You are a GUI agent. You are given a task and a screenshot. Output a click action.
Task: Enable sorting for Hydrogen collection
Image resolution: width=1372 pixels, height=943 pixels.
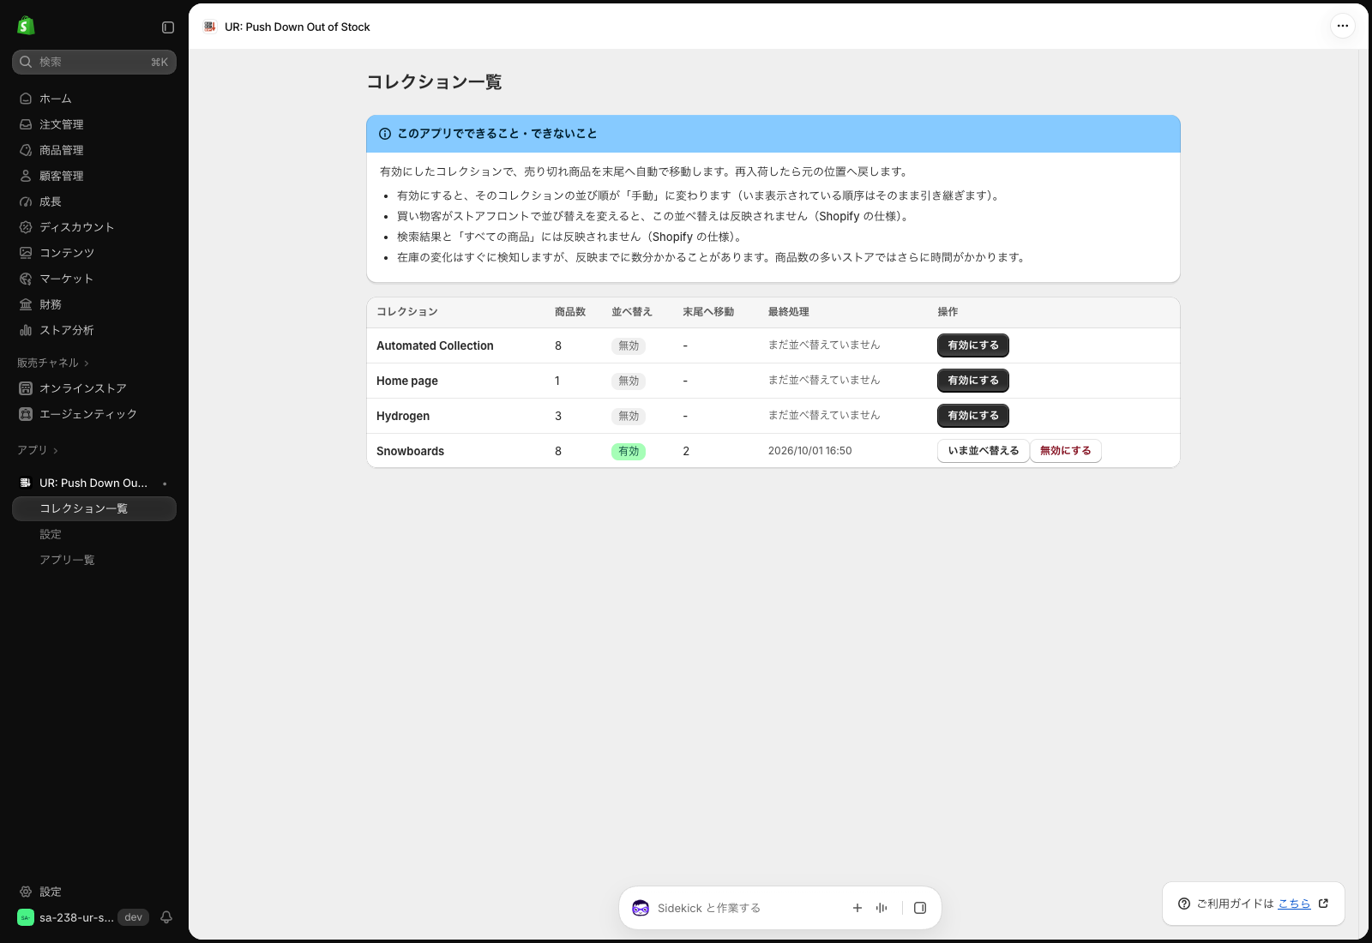pos(973,416)
